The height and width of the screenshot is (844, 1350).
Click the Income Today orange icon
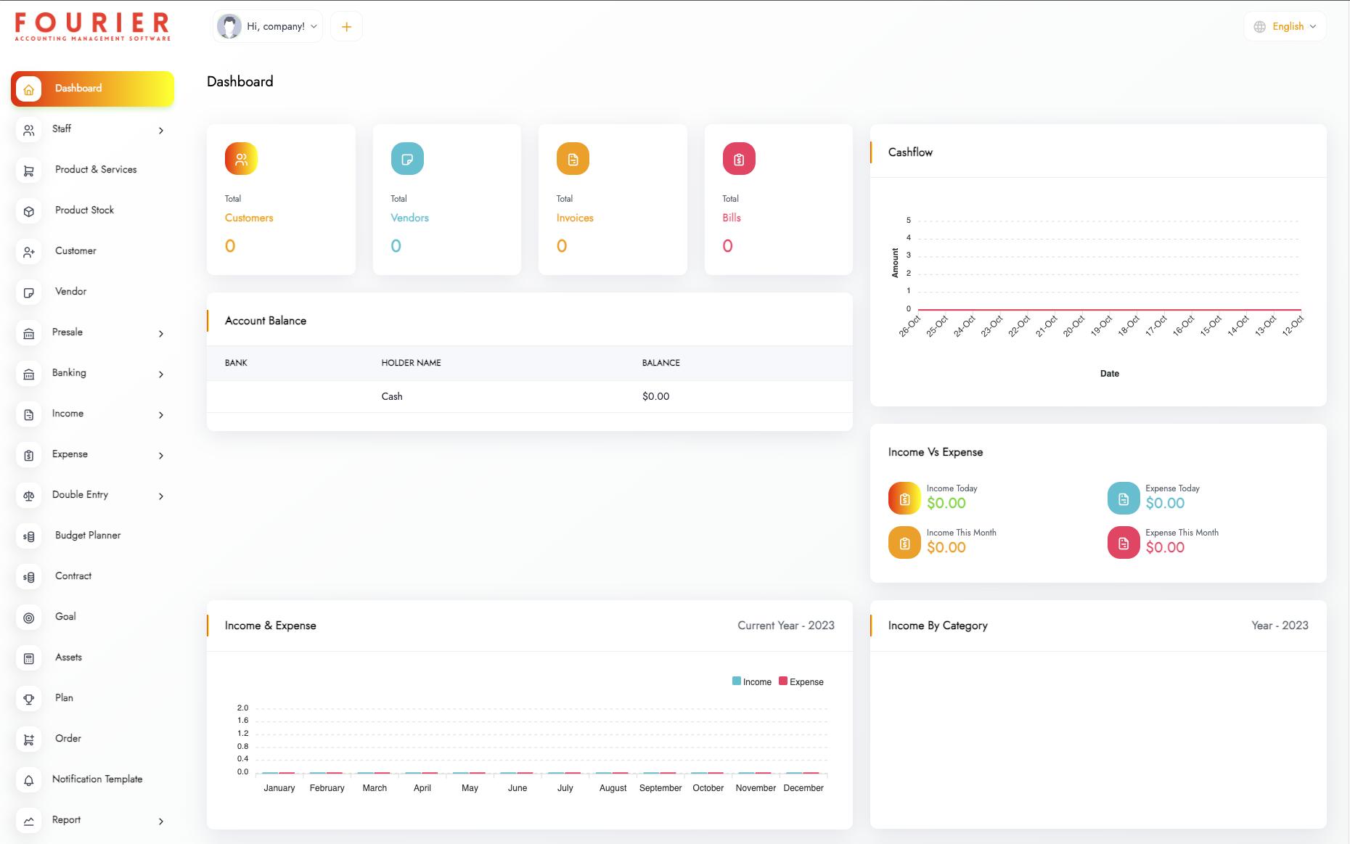click(904, 498)
